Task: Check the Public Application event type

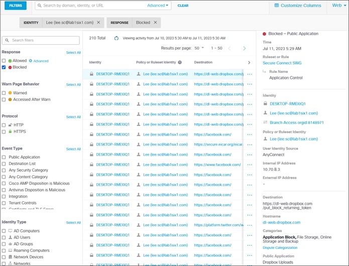Action: pos(4,157)
